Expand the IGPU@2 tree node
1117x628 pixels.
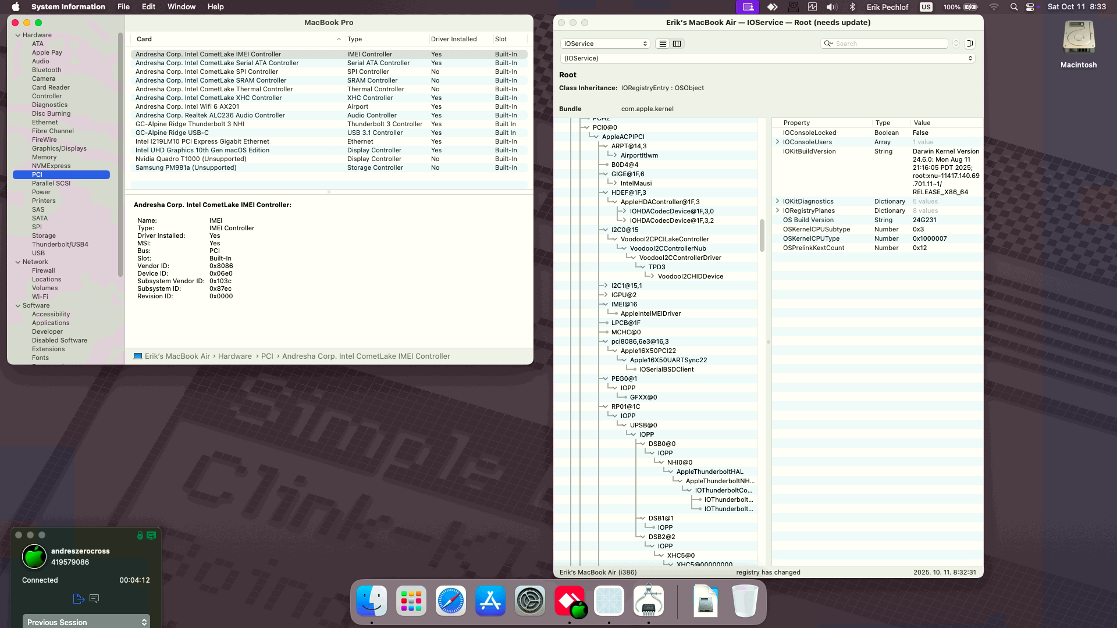[x=605, y=295]
